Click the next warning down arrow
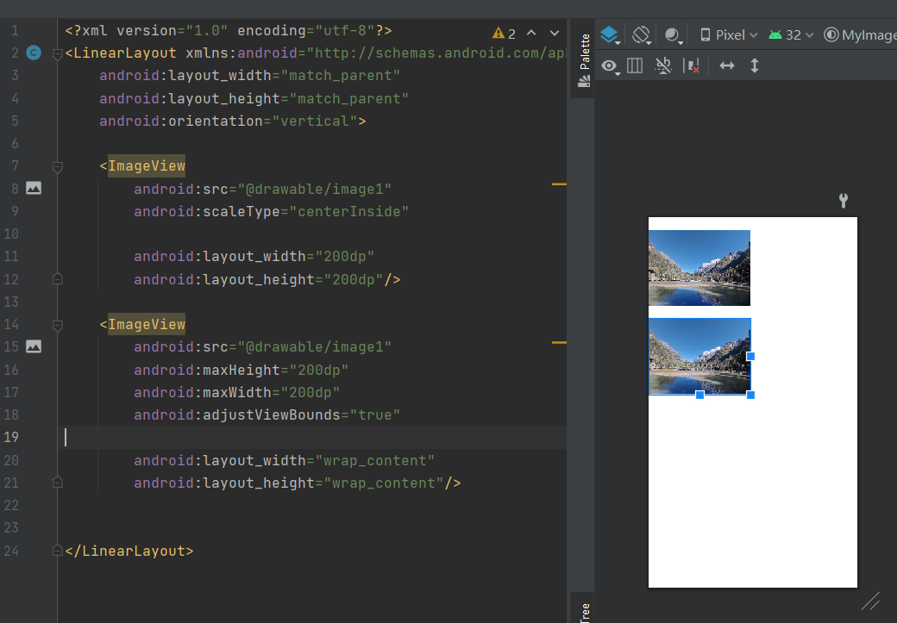This screenshot has height=623, width=897. click(x=555, y=32)
